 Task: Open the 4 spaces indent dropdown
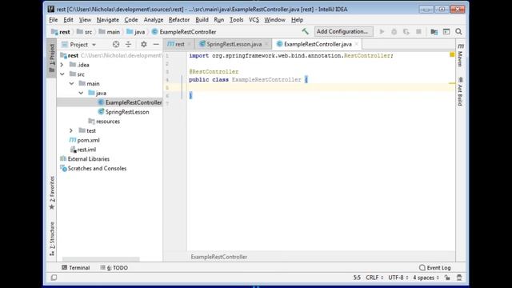point(426,278)
